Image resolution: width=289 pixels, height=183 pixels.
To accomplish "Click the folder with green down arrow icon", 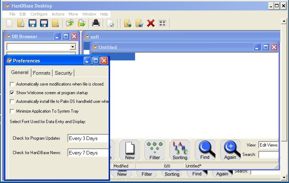I will click(128, 23).
